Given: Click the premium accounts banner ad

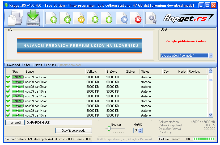Looking at the screenshot, I should (79, 45).
